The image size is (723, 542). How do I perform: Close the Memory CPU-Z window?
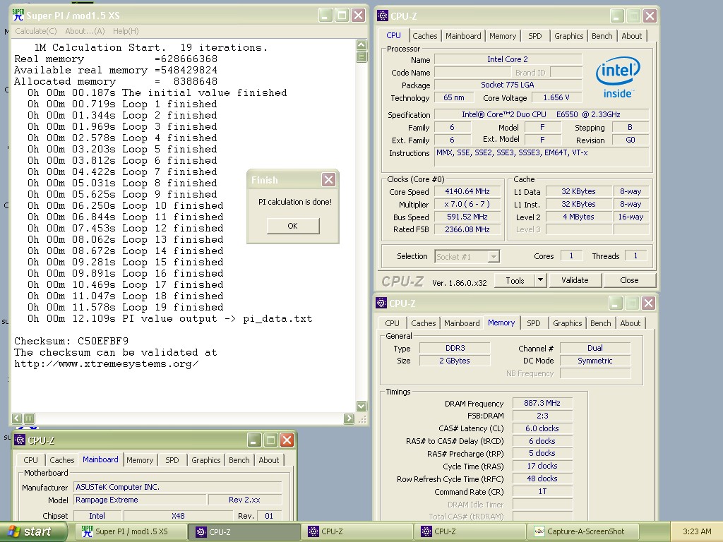click(x=648, y=303)
